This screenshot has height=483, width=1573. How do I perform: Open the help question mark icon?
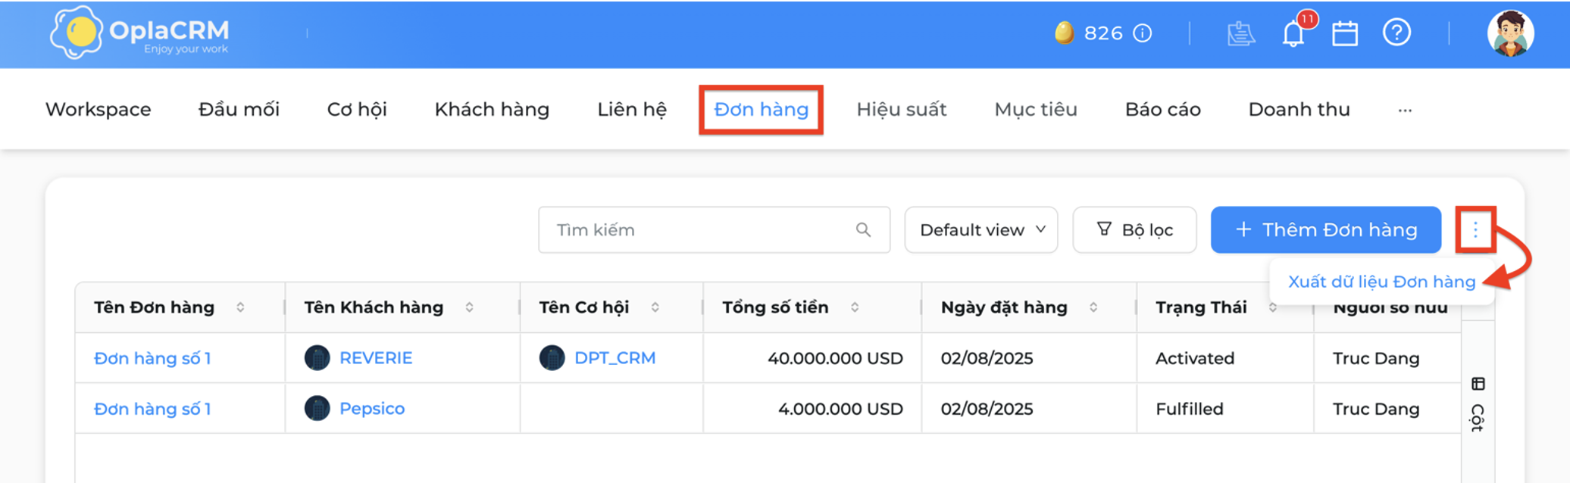pos(1396,33)
